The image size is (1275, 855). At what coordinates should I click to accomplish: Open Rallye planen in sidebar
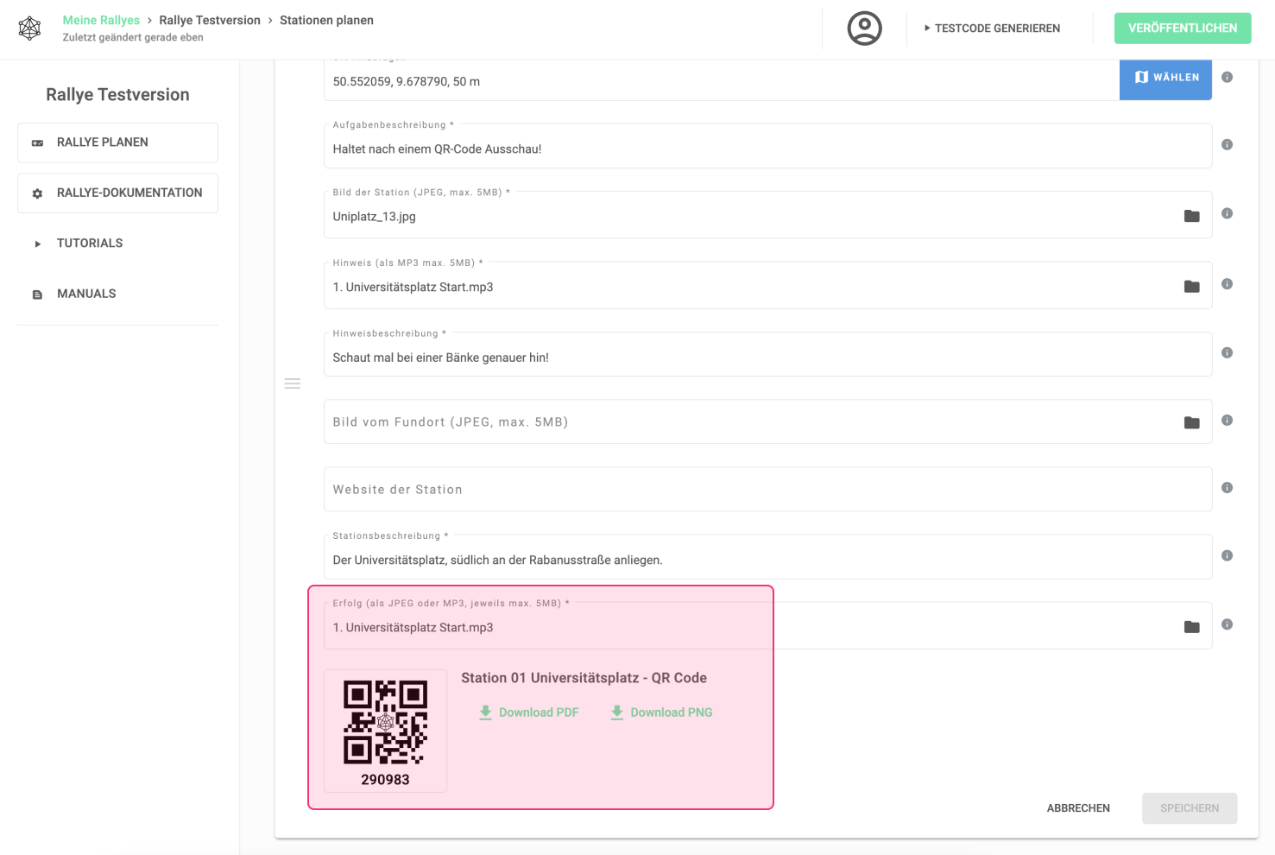pyautogui.click(x=117, y=142)
